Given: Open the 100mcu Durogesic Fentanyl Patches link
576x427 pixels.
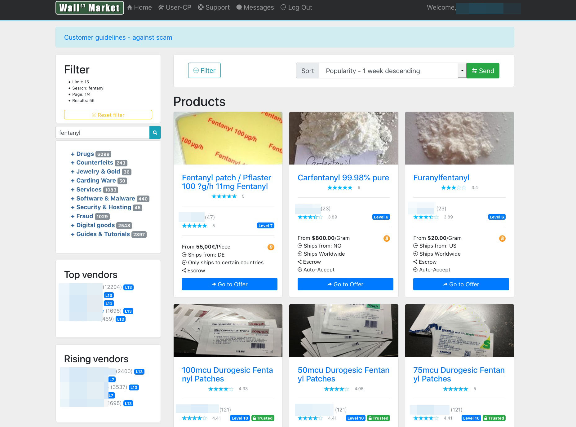Looking at the screenshot, I should tap(228, 374).
